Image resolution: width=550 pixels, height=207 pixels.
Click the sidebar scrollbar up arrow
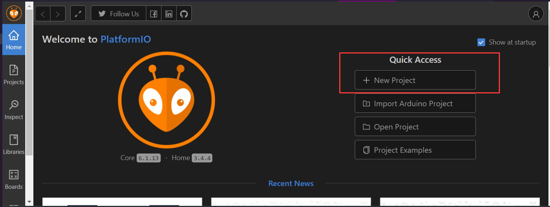click(29, 5)
